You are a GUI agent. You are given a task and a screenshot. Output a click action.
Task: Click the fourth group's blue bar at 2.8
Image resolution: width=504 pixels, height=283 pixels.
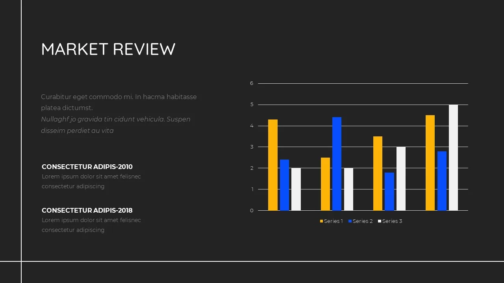442,181
